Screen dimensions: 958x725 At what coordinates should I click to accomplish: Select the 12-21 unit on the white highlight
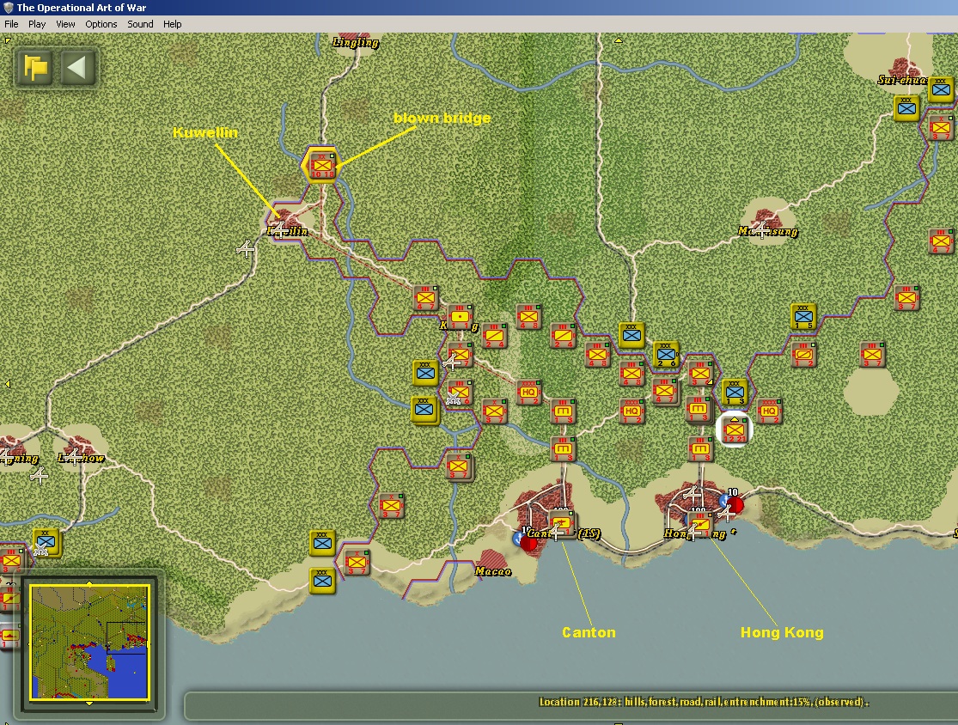coord(735,430)
